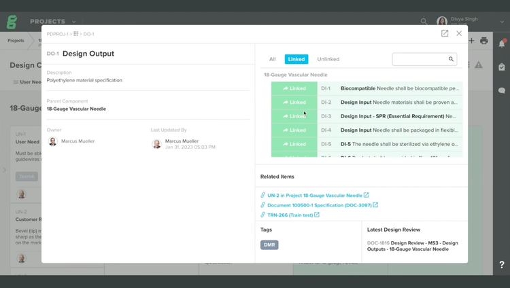Click the warning triangle icon

coord(479,65)
